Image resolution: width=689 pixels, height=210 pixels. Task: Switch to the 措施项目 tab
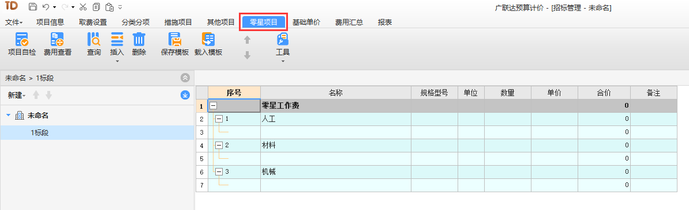(178, 22)
